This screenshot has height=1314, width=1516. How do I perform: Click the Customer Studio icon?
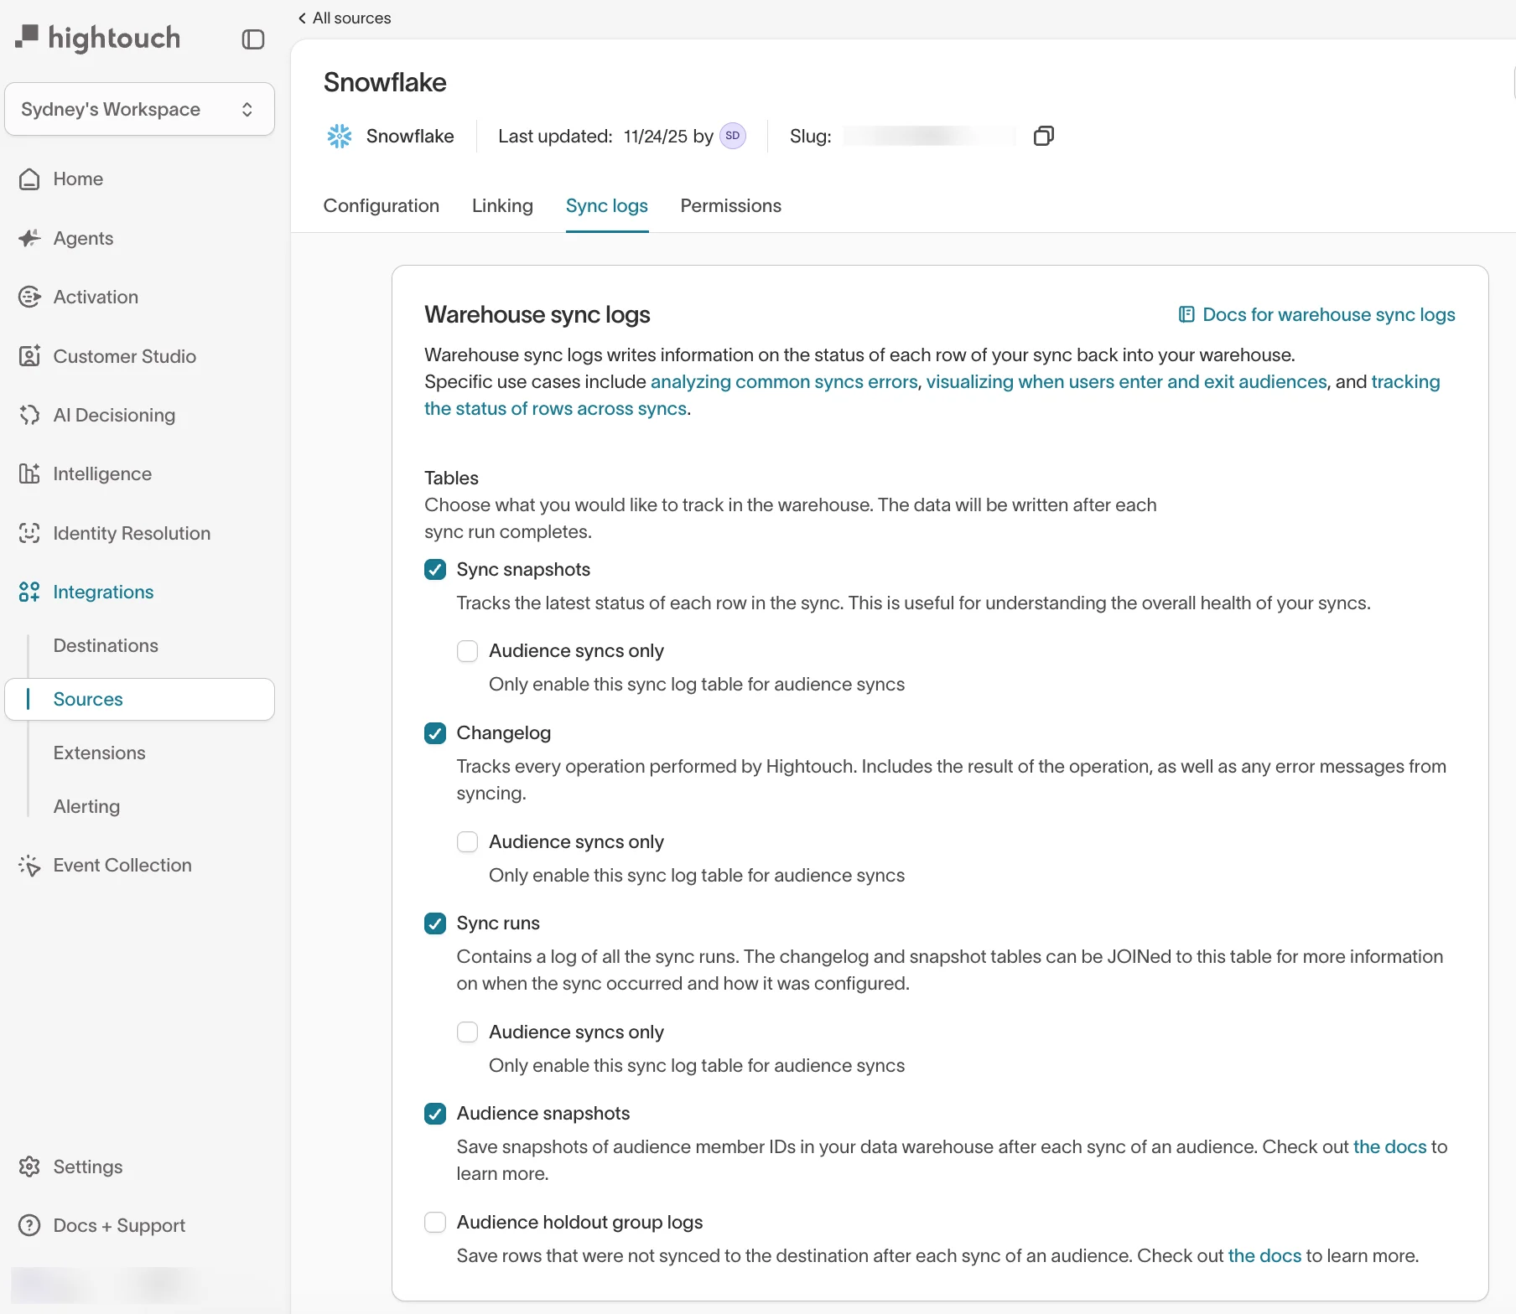(x=29, y=356)
